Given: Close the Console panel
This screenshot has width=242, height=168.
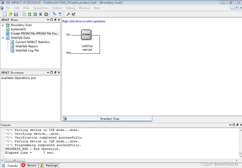Looking at the screenshot, I should 241,125.
